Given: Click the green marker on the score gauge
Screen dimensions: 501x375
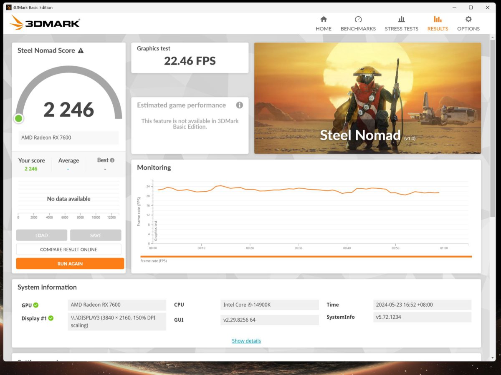Looking at the screenshot, I should click(18, 118).
